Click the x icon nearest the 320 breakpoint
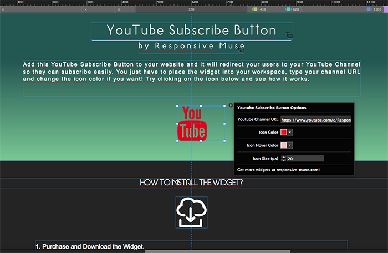The height and width of the screenshot is (253, 388). pyautogui.click(x=119, y=9)
